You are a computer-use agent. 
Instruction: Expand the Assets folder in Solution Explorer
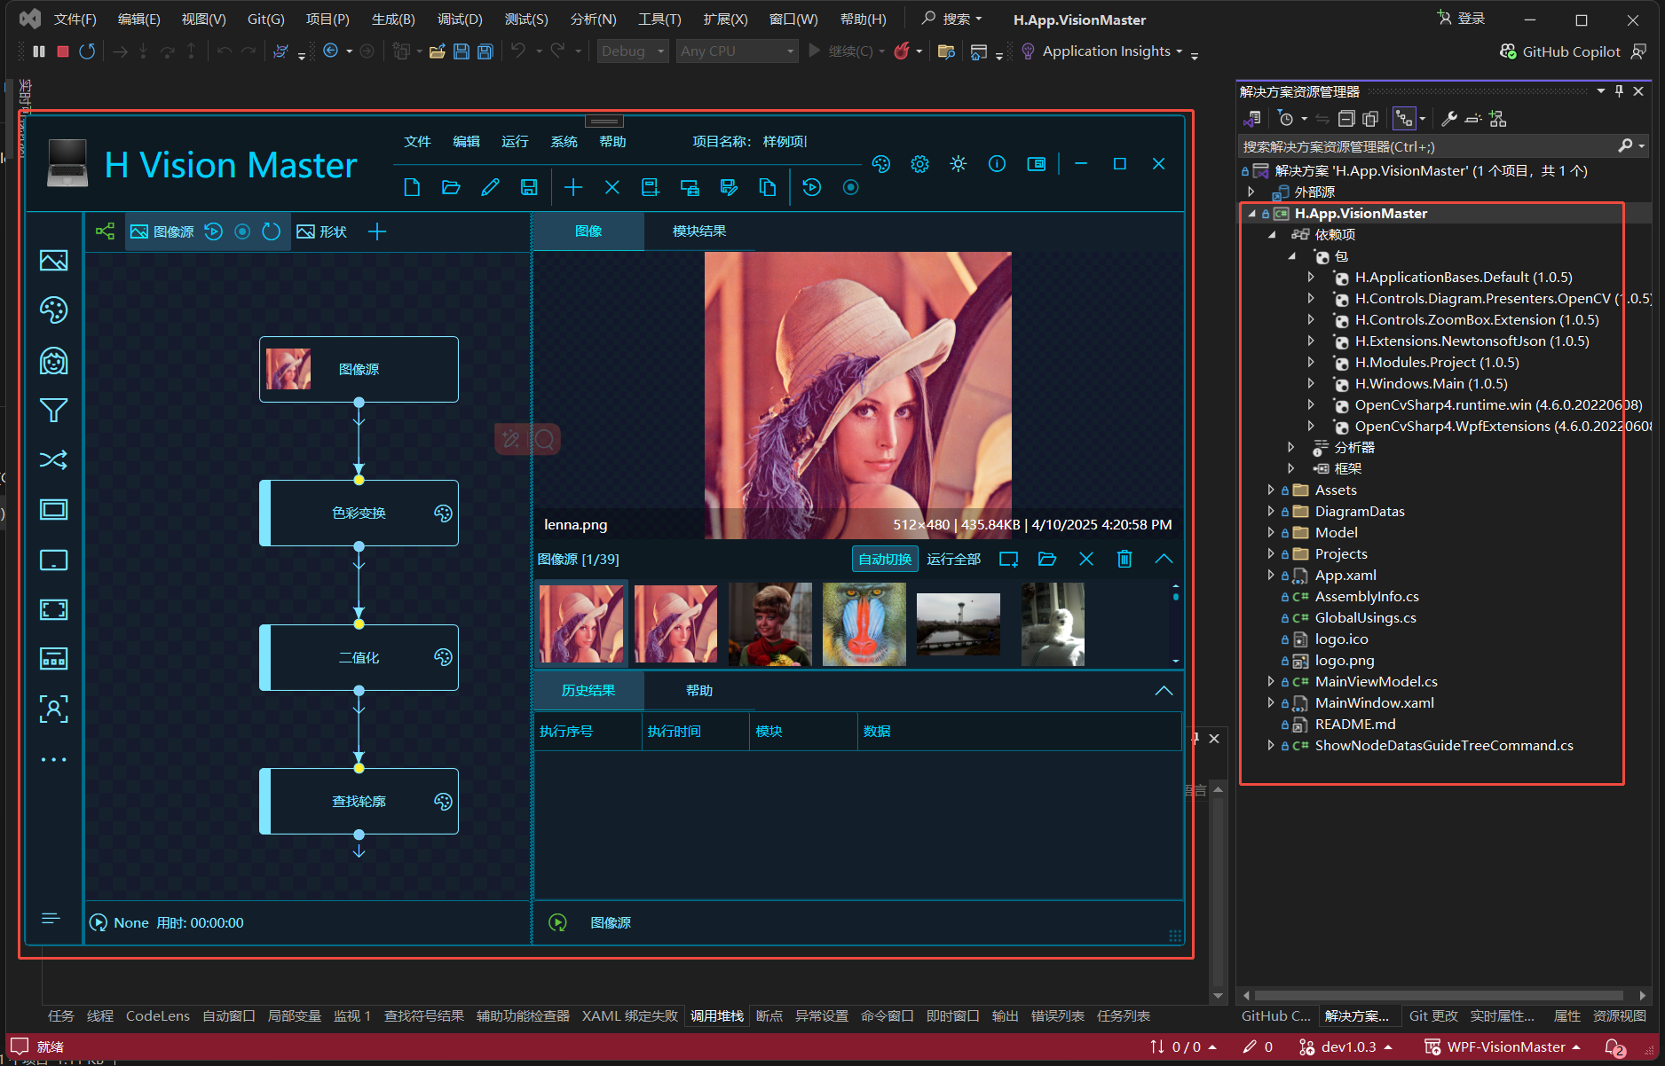1271,490
